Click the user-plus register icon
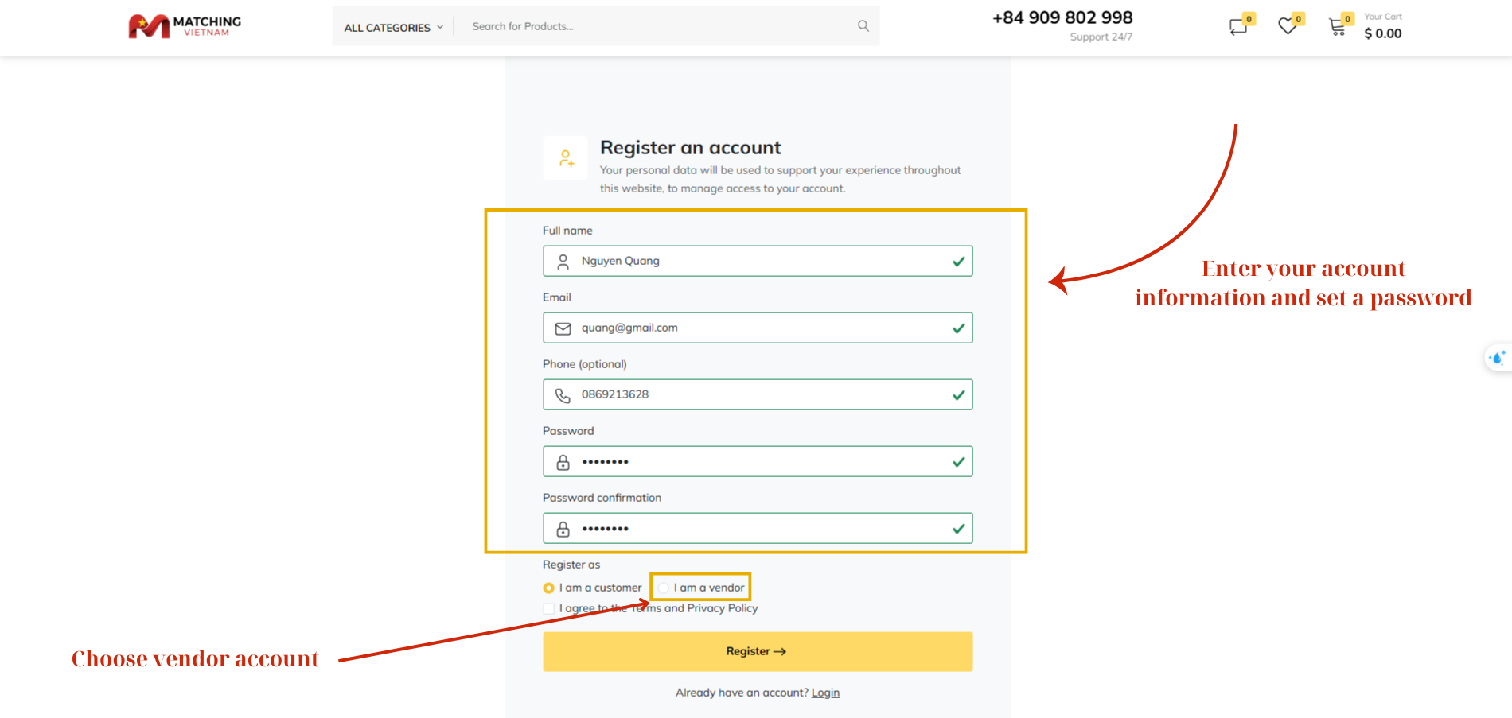The width and height of the screenshot is (1512, 718). coord(566,158)
